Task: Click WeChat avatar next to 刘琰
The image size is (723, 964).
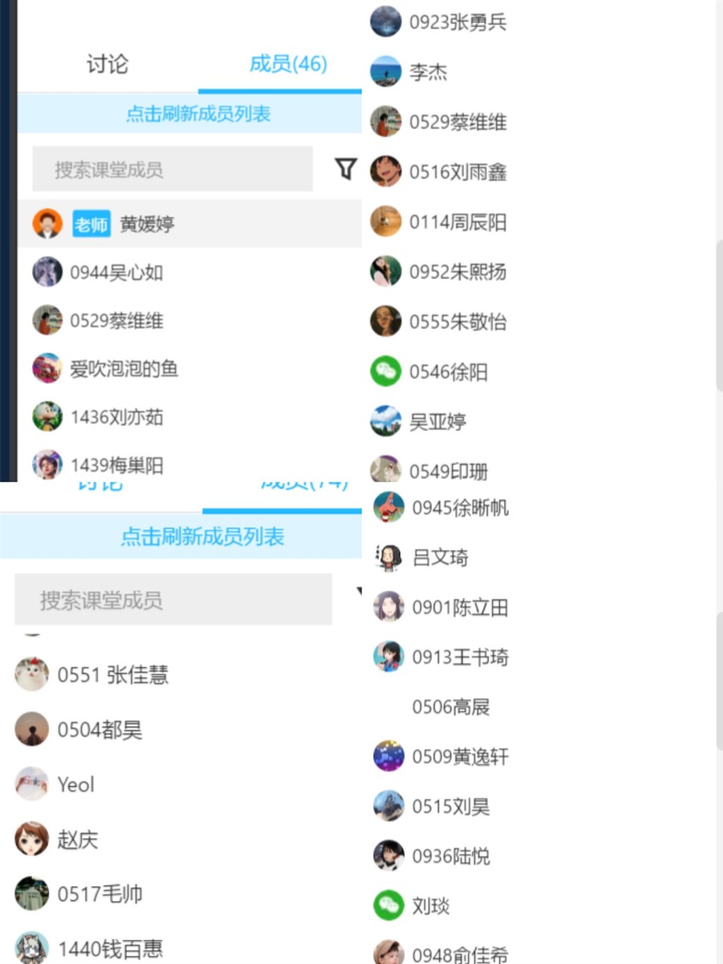Action: (x=388, y=905)
